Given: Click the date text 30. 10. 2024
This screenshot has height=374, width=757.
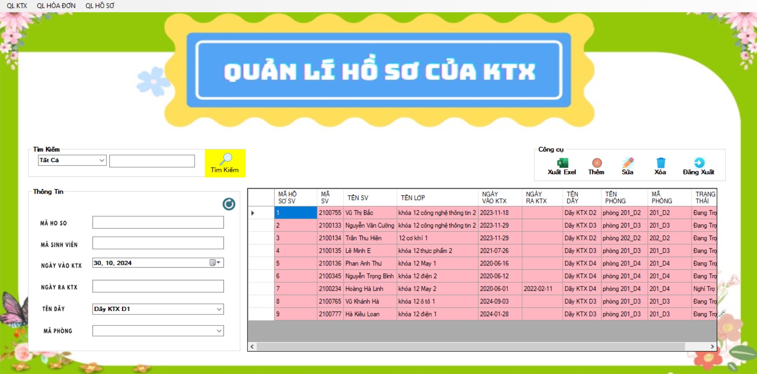Looking at the screenshot, I should point(113,263).
